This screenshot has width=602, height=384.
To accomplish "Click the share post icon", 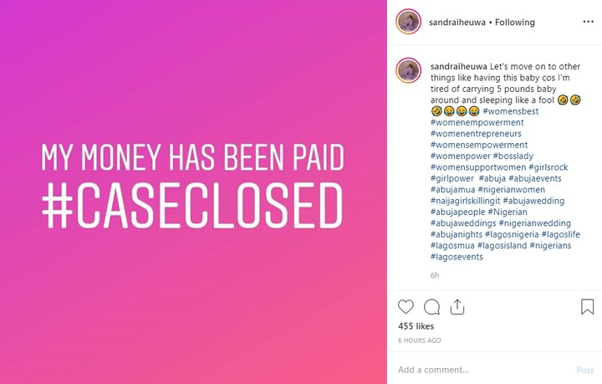I will [457, 307].
